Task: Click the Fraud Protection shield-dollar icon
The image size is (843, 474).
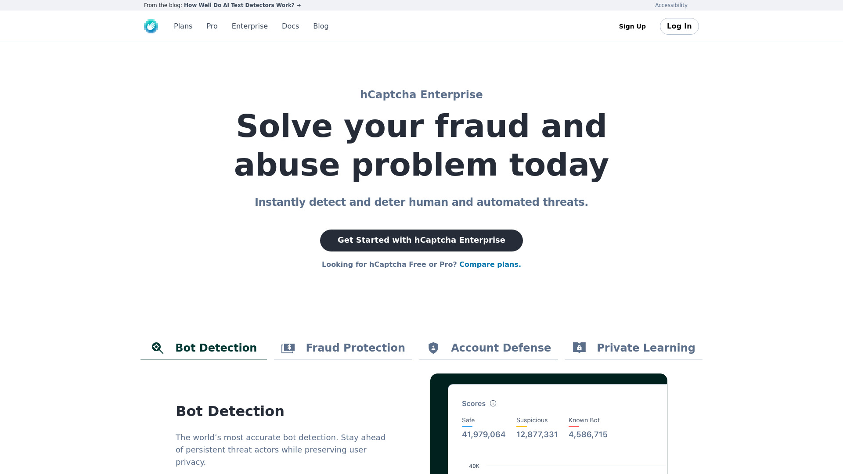Action: click(x=288, y=348)
